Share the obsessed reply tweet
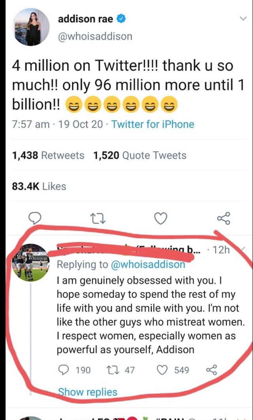Image resolution: width=253 pixels, height=420 pixels. click(x=211, y=370)
